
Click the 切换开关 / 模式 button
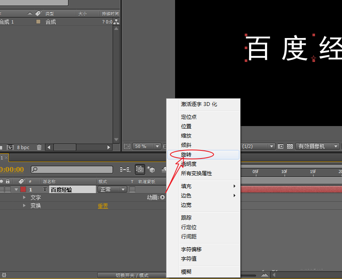(132, 275)
